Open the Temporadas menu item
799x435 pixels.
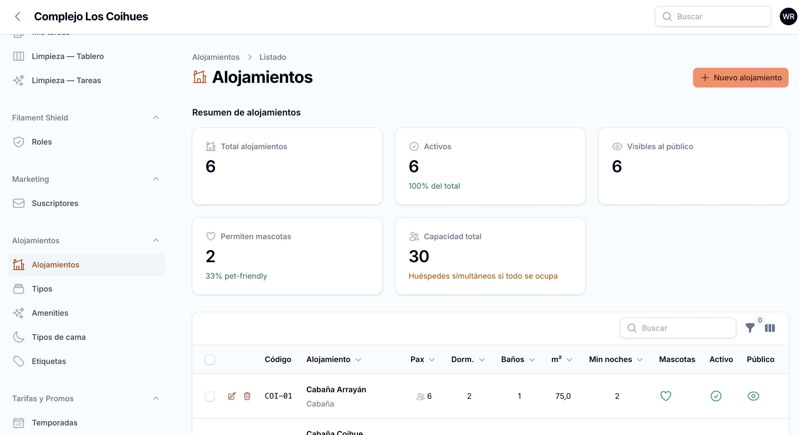86,422
